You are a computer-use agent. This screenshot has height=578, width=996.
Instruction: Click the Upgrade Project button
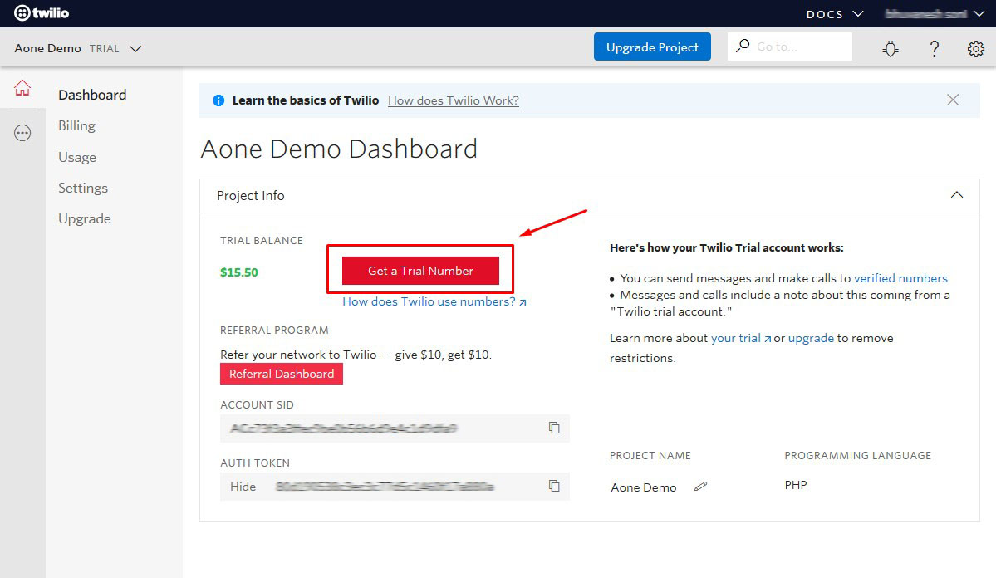[652, 47]
